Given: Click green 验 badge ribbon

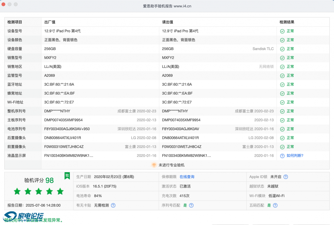Looking at the screenshot, I should [67, 176].
